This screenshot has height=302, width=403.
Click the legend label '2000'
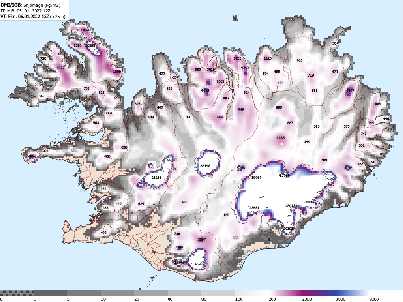coord(307,299)
